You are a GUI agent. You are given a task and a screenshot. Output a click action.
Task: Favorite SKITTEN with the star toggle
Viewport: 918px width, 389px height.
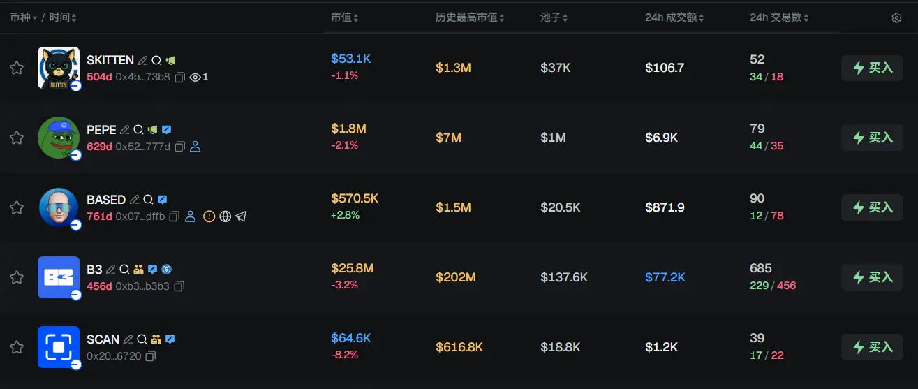click(17, 68)
